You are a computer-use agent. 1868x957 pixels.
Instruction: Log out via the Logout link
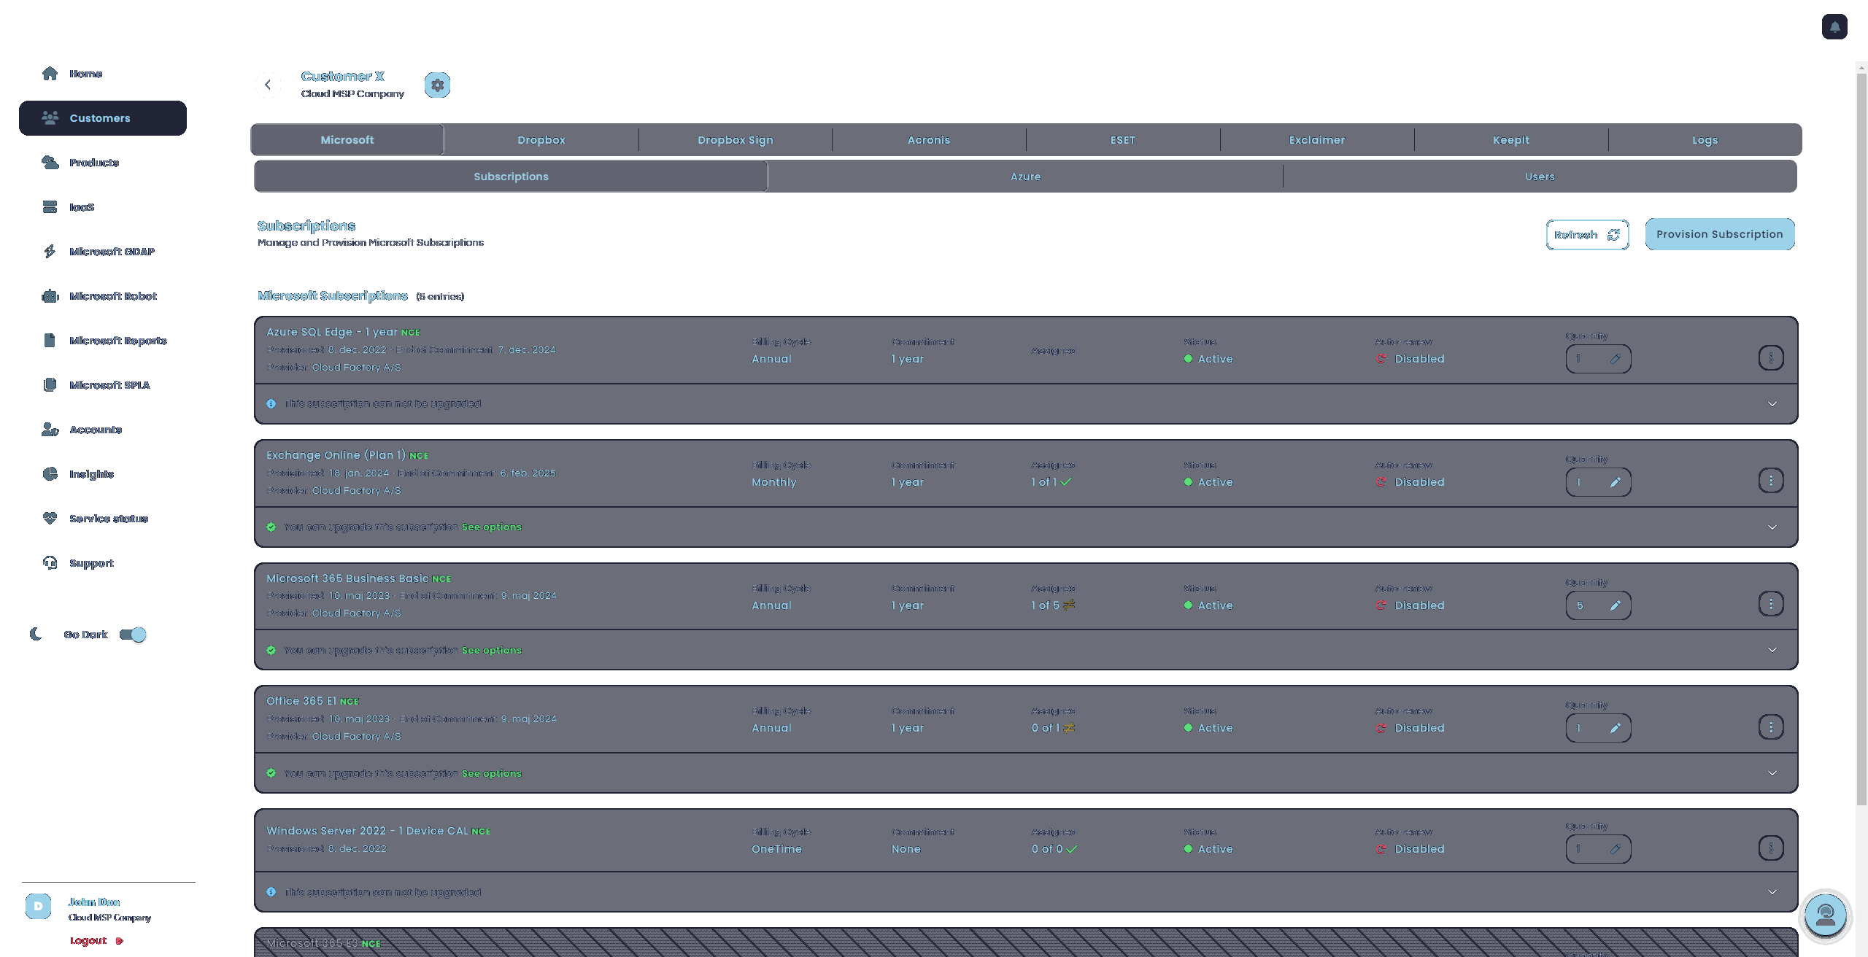click(x=96, y=941)
